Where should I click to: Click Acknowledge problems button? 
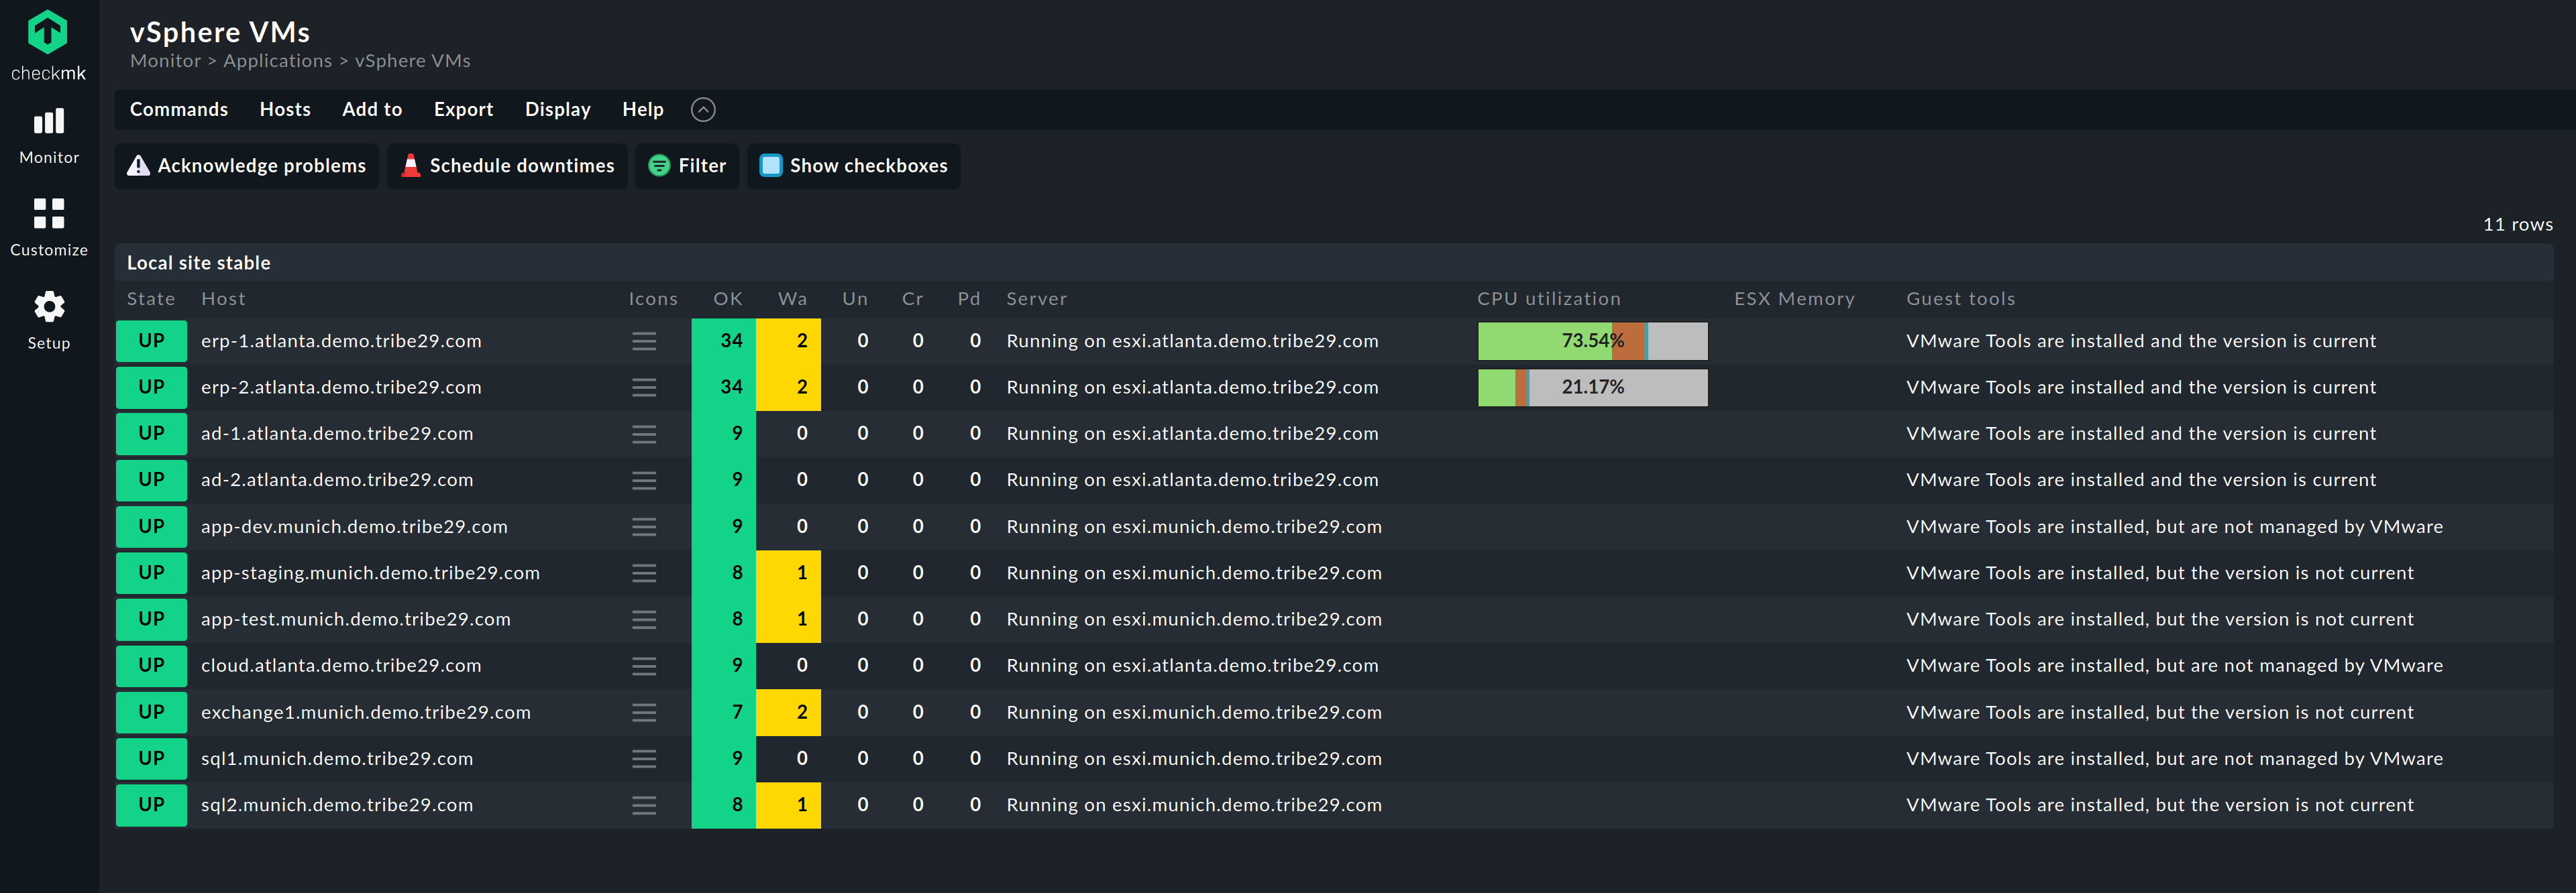[247, 166]
